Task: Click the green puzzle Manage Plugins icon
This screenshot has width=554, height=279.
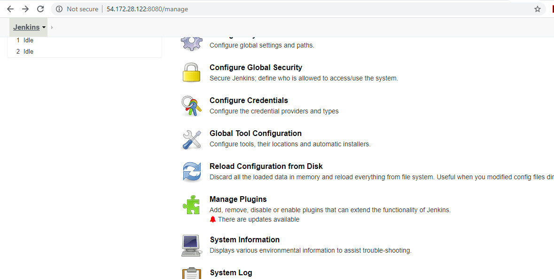Action: pyautogui.click(x=191, y=205)
